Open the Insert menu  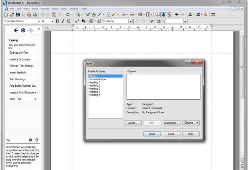pos(35,9)
